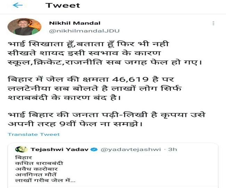The image size is (226, 188).
Task: Tap Tejashwi Yadav's small avatar
Action: tap(21, 149)
